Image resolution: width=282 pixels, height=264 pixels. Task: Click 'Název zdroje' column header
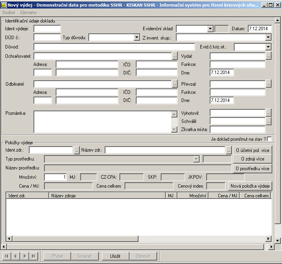(107, 195)
